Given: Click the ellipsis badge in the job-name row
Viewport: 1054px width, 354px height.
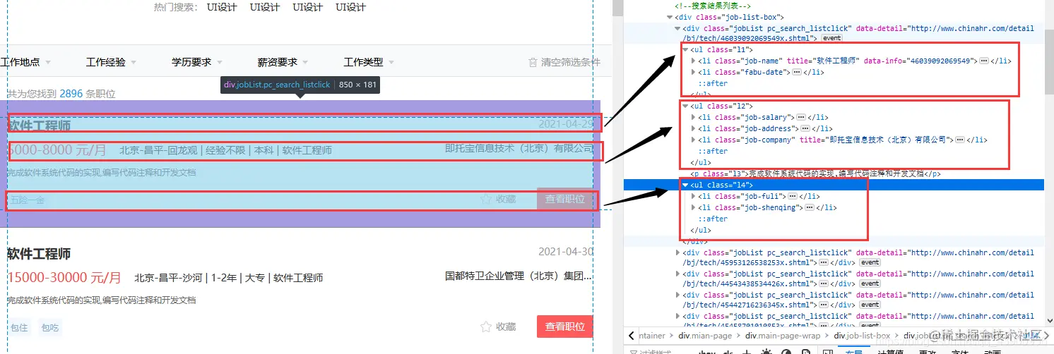Looking at the screenshot, I should pos(984,61).
